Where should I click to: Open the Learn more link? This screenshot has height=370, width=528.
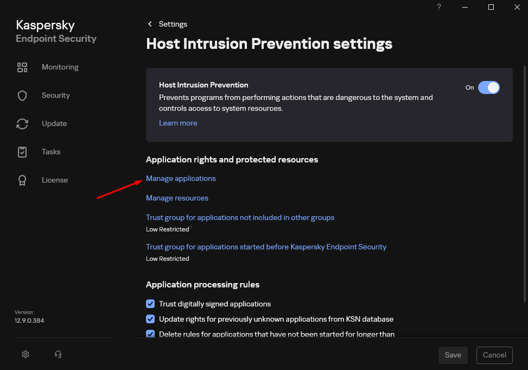point(178,123)
